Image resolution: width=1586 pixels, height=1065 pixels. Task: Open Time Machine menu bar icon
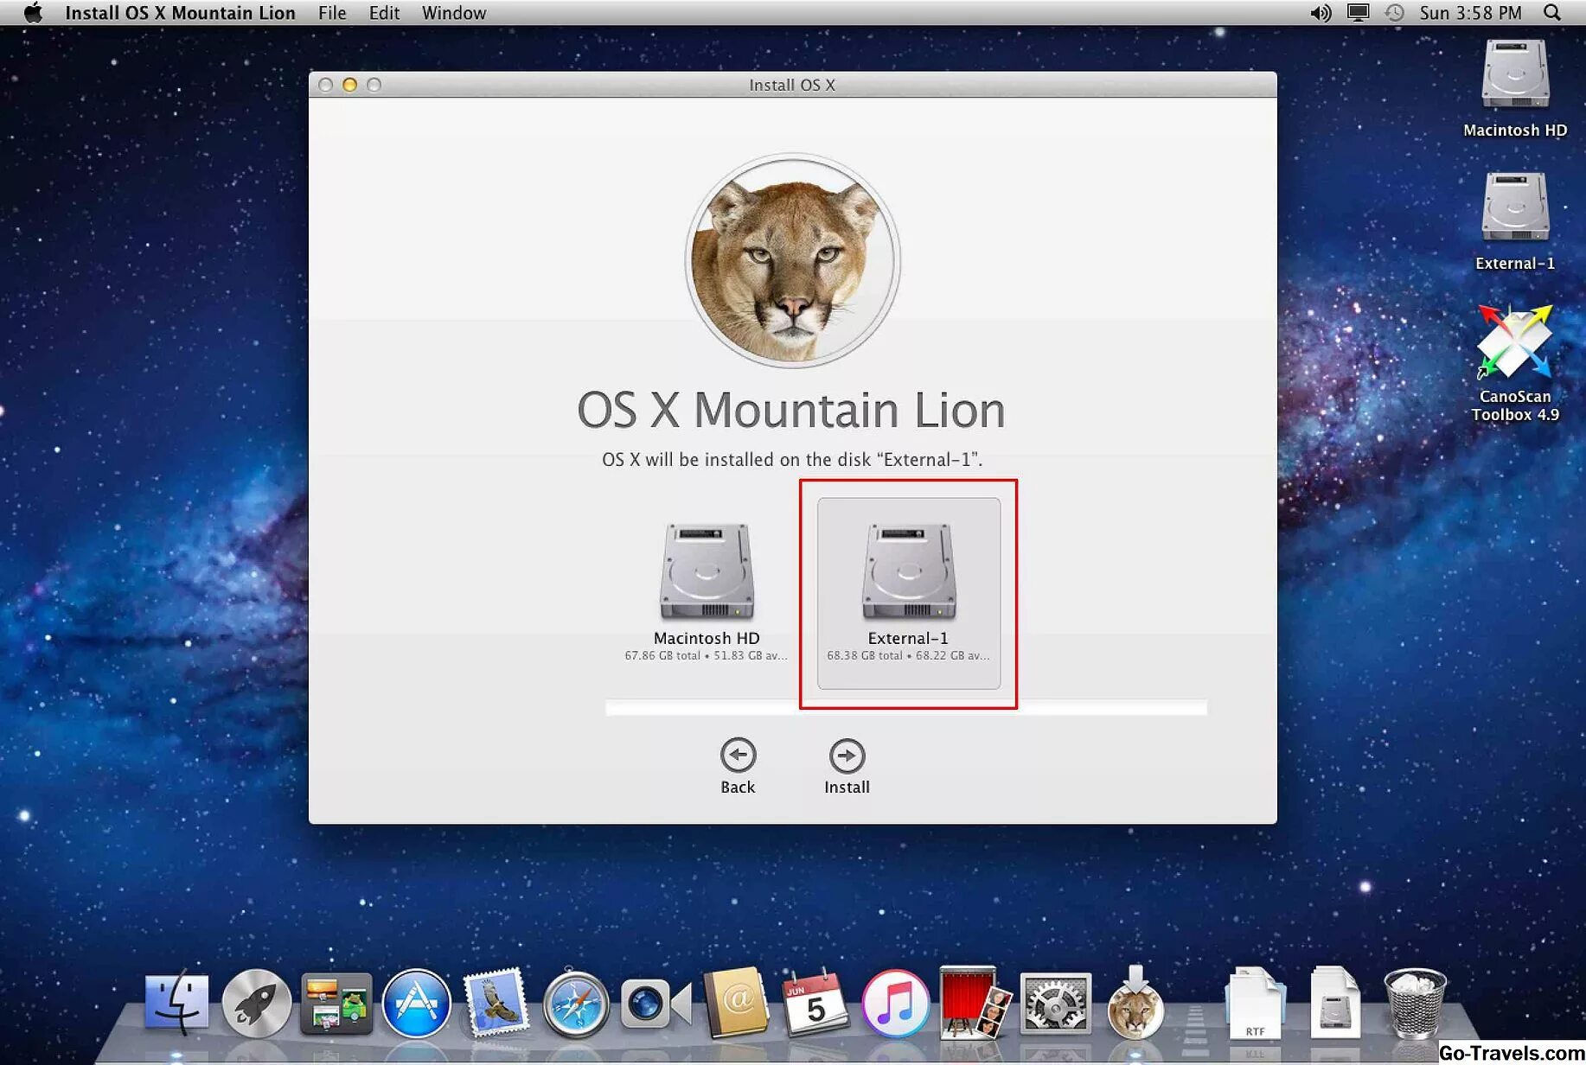tap(1394, 13)
